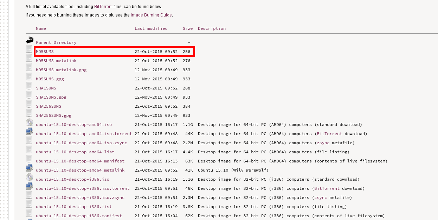Click the computer icon beside i386.iso.torrent

pos(29,187)
